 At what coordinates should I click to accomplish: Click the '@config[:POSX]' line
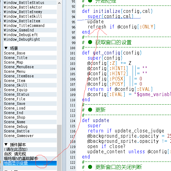point(115,79)
